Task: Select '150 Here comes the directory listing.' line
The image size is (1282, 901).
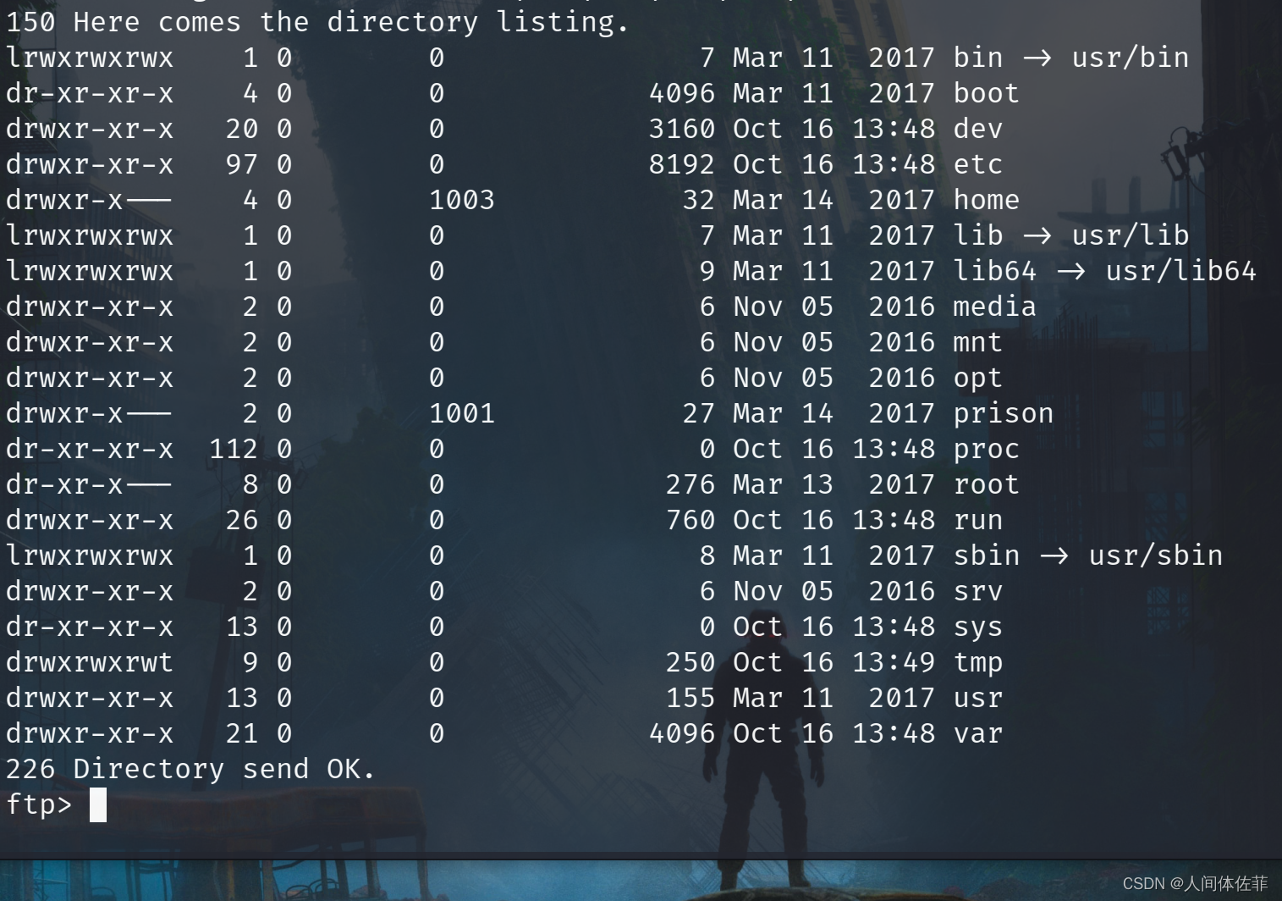Action: point(317,22)
